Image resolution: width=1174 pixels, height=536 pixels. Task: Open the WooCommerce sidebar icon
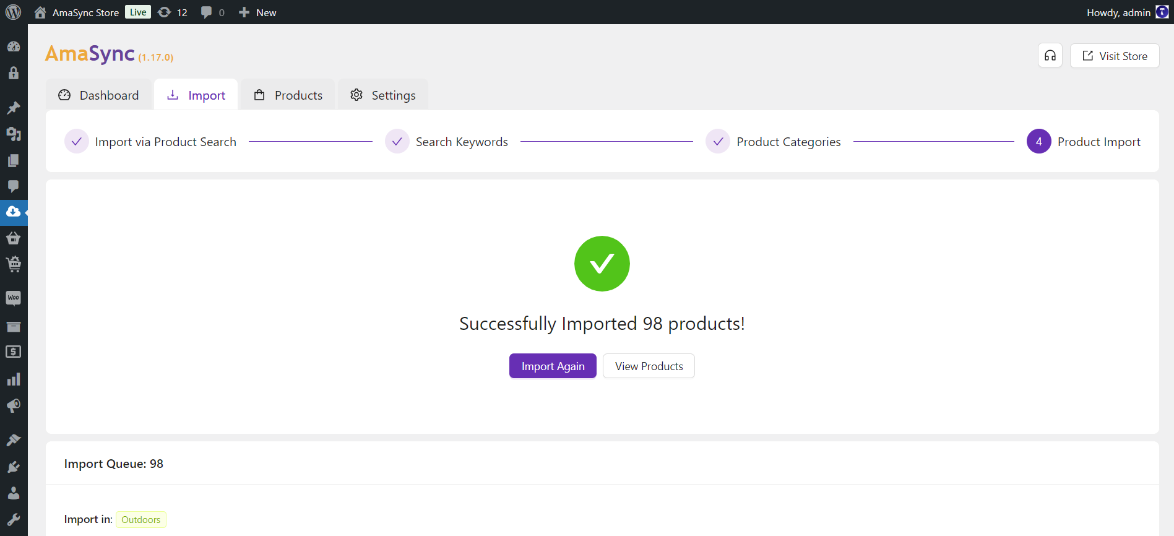(x=13, y=298)
